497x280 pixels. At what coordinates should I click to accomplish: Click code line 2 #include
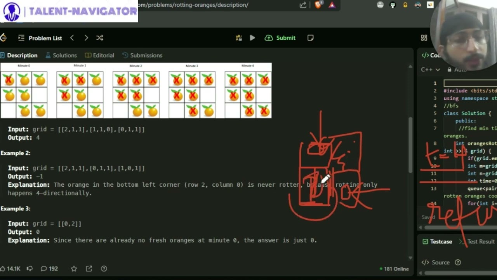coord(470,91)
